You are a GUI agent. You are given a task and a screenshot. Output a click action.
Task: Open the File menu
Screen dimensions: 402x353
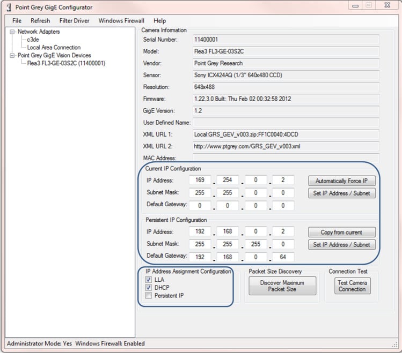pyautogui.click(x=17, y=21)
